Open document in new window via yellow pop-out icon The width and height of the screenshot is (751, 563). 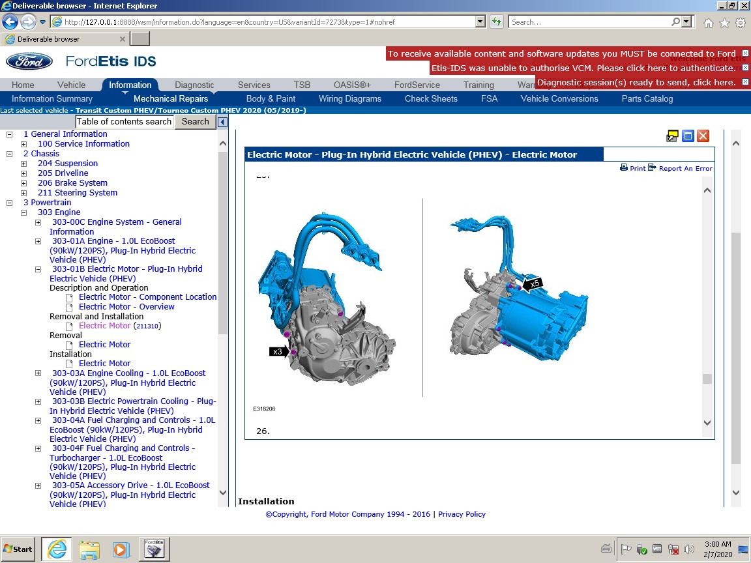(672, 136)
